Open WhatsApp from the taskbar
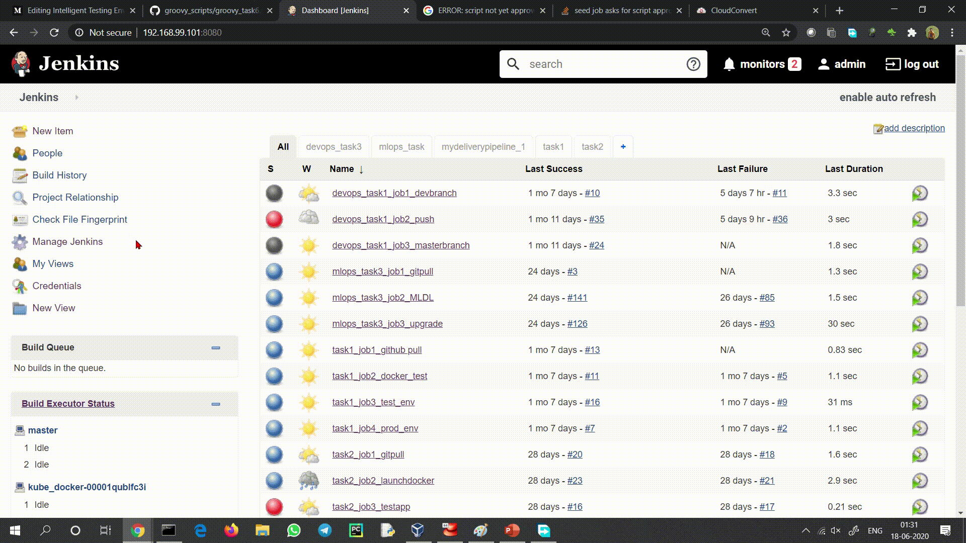Screen dimensions: 966x543 pyautogui.click(x=294, y=530)
